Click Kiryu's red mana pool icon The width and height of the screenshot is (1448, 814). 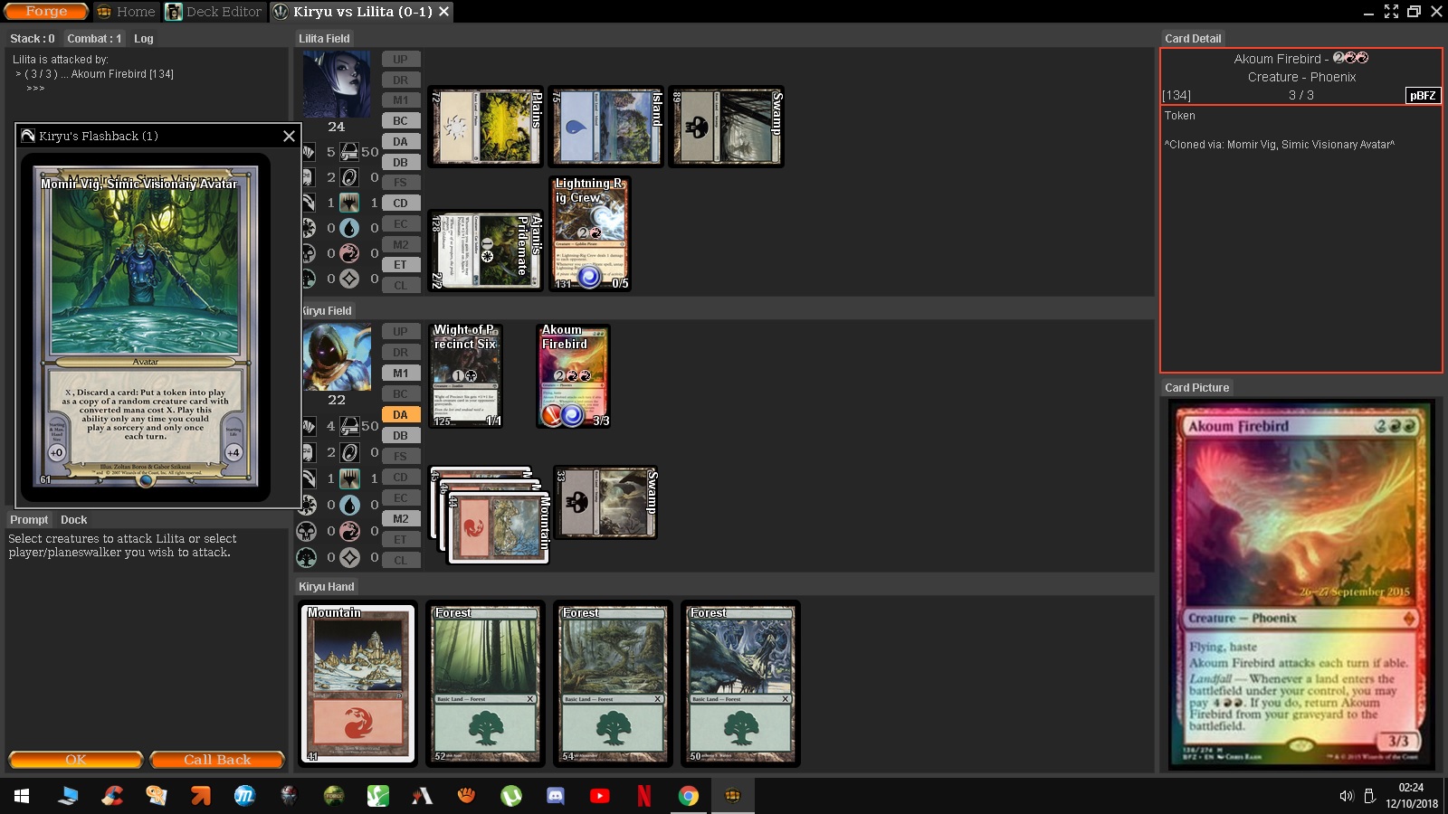click(349, 531)
